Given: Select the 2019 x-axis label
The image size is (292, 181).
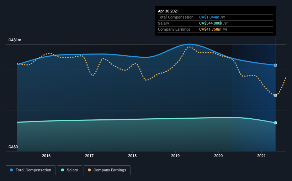Looking at the screenshot, I should click(x=175, y=156).
